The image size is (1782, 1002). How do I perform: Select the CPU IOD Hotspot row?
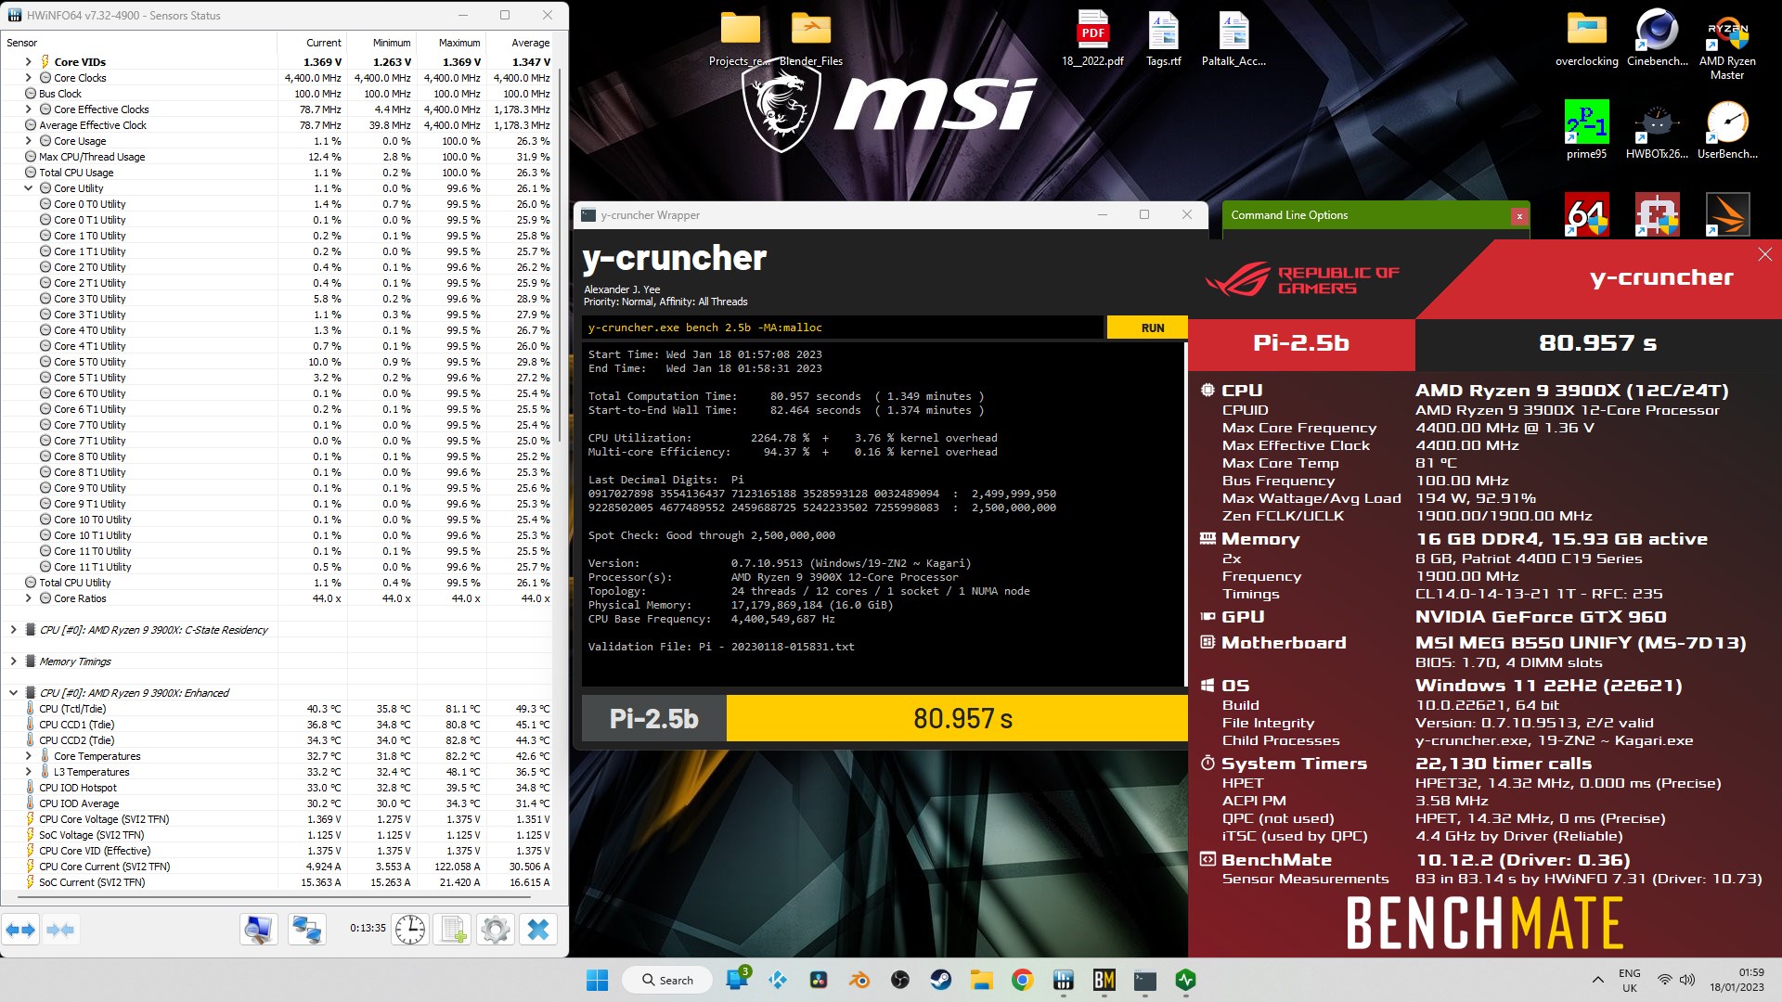(x=278, y=788)
